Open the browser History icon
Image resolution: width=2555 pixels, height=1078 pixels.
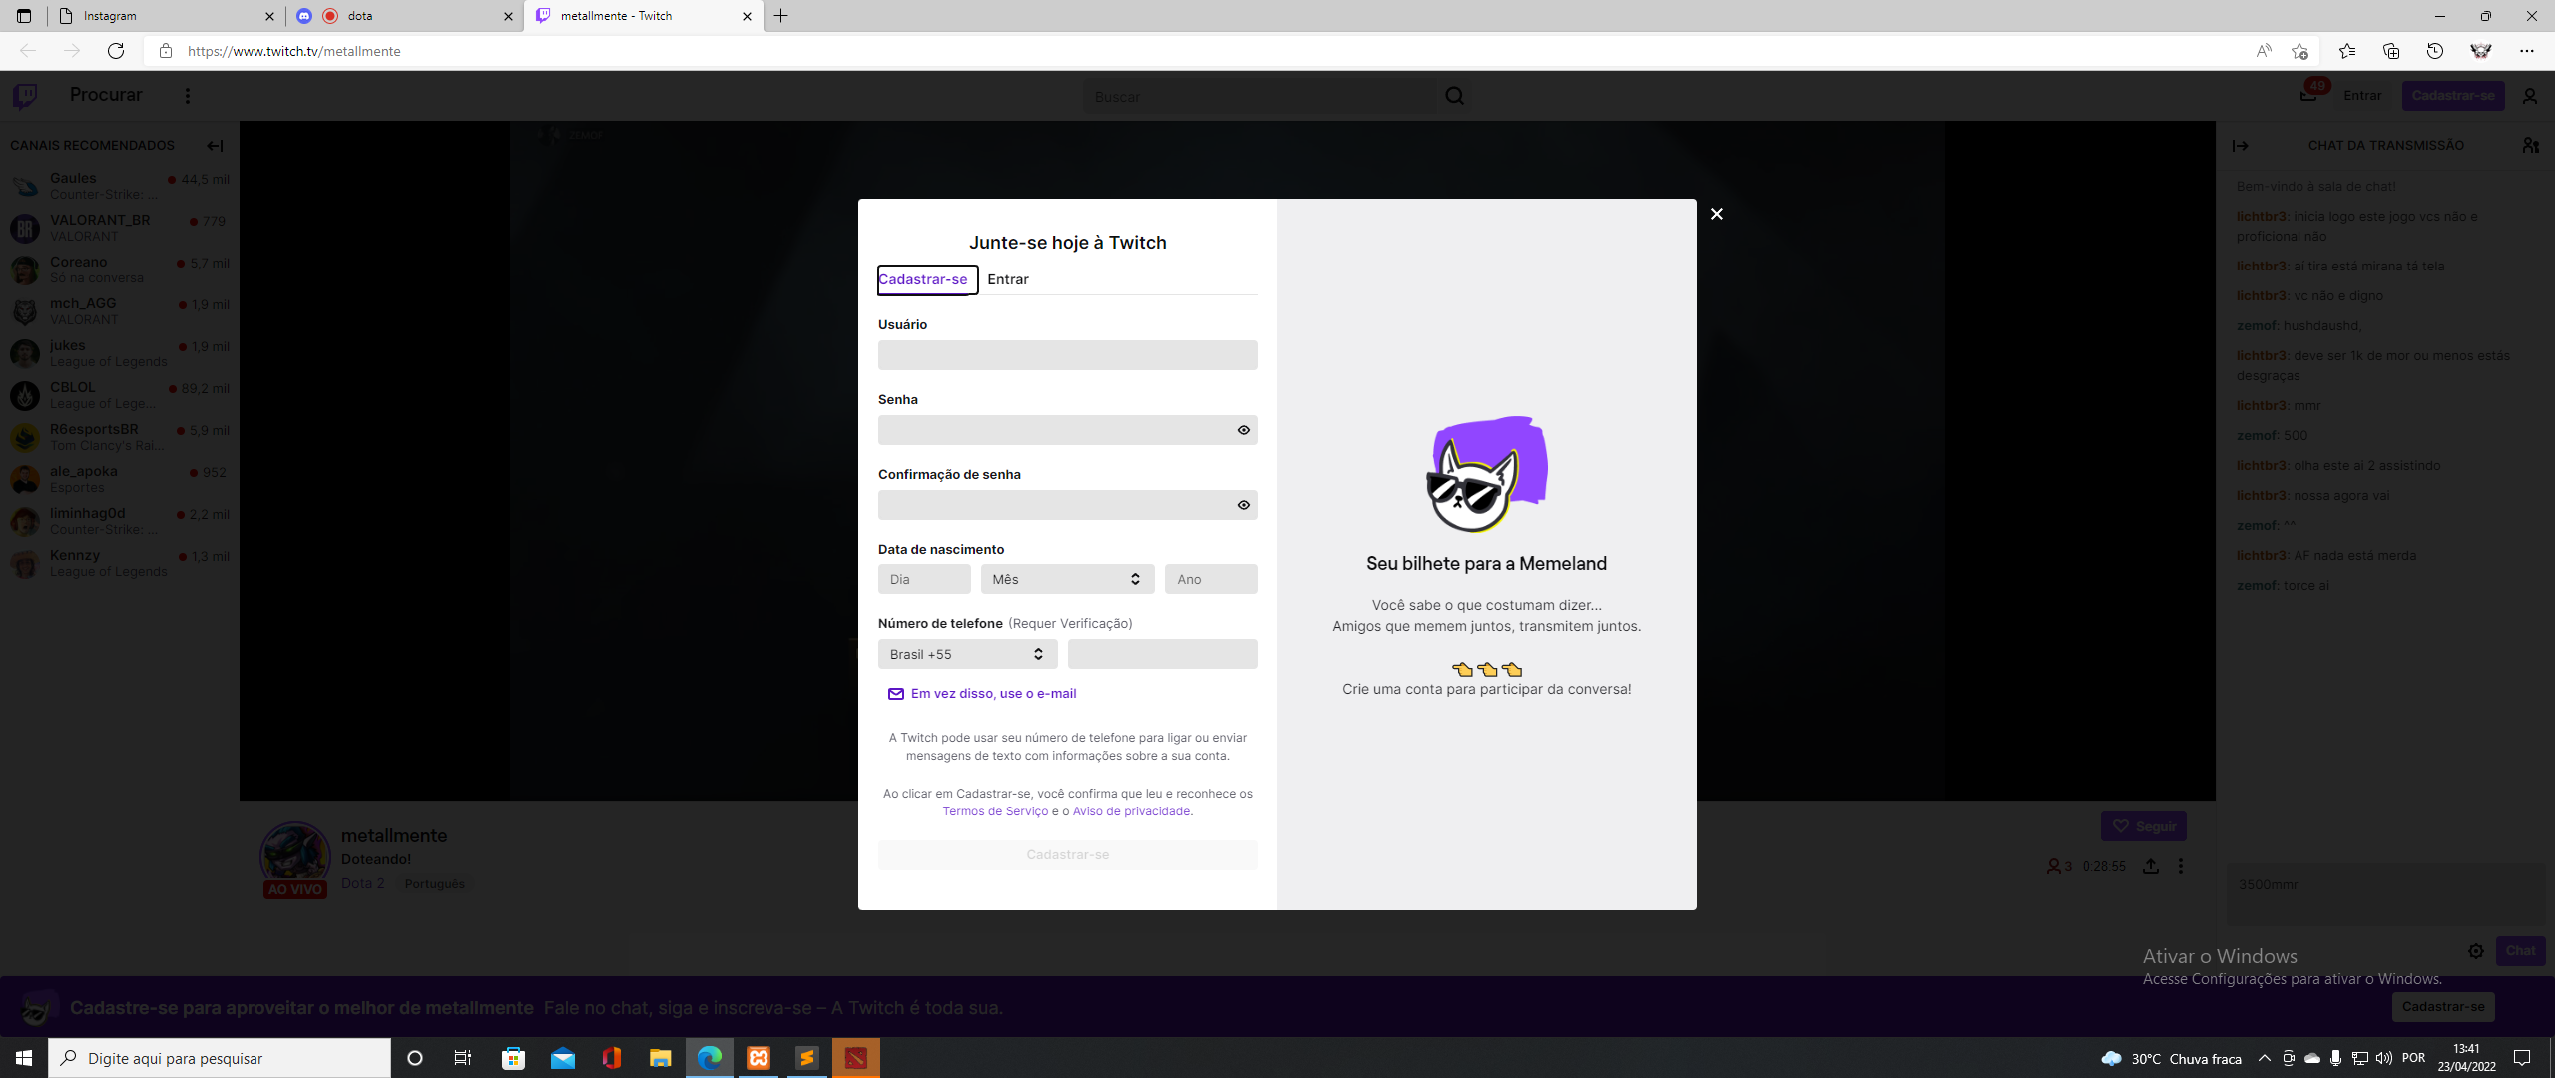(2435, 51)
